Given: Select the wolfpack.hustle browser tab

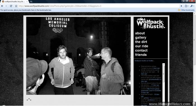Looking at the screenshot, I should click(x=15, y=2).
